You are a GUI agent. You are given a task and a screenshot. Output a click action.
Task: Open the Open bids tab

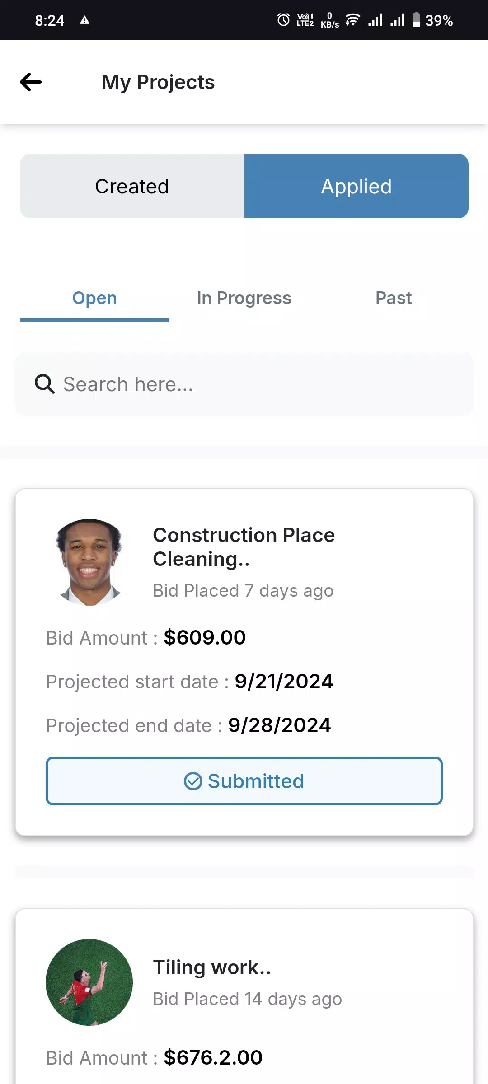[94, 298]
